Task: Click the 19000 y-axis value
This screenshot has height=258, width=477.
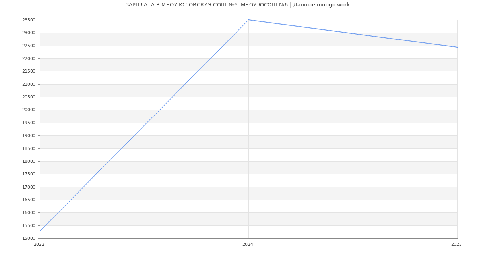Action: 29,135
